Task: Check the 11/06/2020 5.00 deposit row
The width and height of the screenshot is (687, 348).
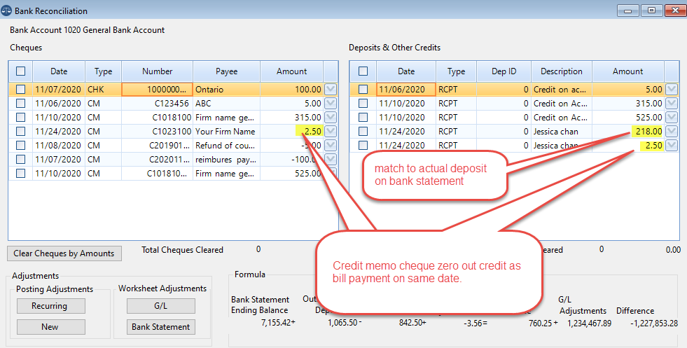Action: (363, 90)
